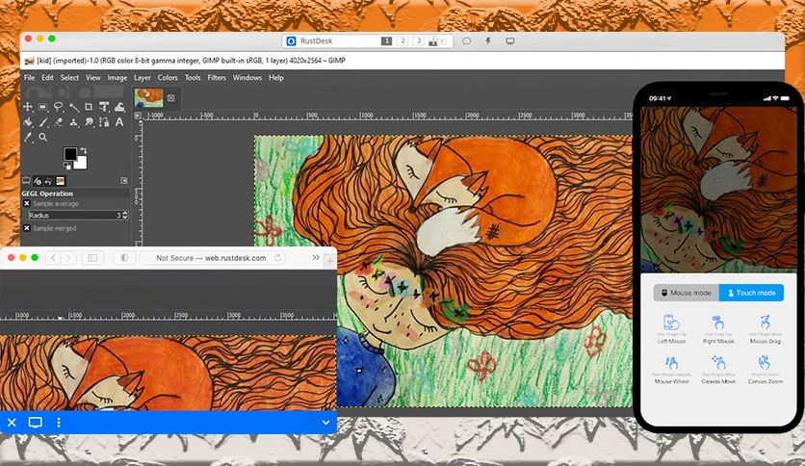
Task: Select the Warp Transform tool
Action: [x=119, y=107]
